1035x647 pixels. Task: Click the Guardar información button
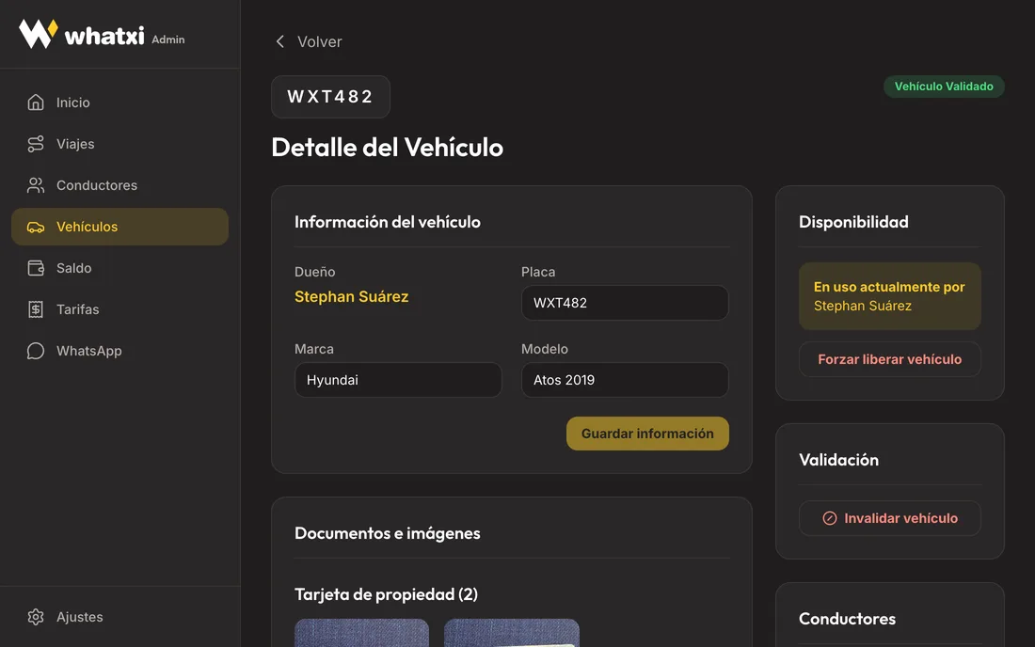647,434
